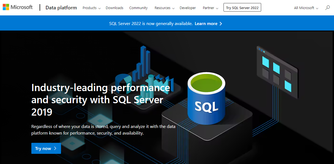Go to Downloads in navigation bar

[114, 8]
